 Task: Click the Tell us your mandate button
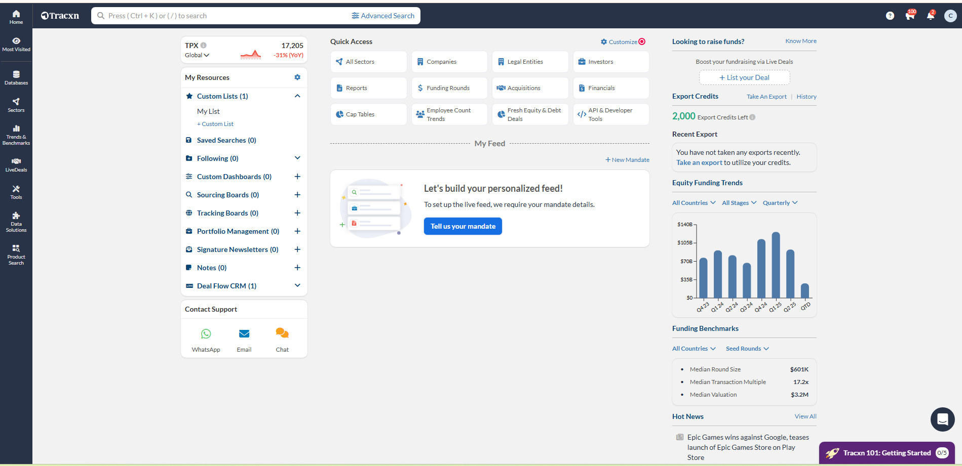point(463,226)
